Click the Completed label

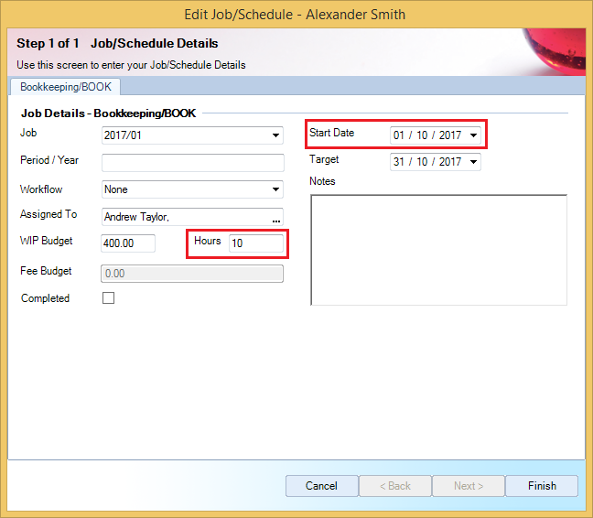pos(45,298)
